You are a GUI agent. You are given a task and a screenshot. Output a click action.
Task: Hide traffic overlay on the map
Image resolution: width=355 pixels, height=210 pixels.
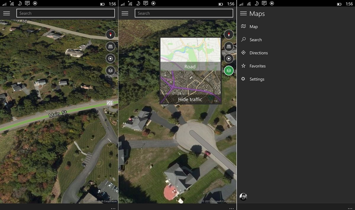(x=190, y=99)
